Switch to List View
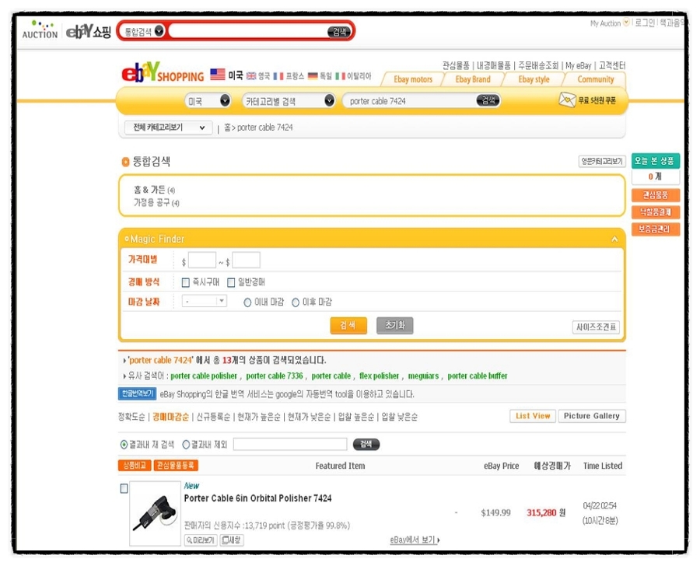 (533, 416)
